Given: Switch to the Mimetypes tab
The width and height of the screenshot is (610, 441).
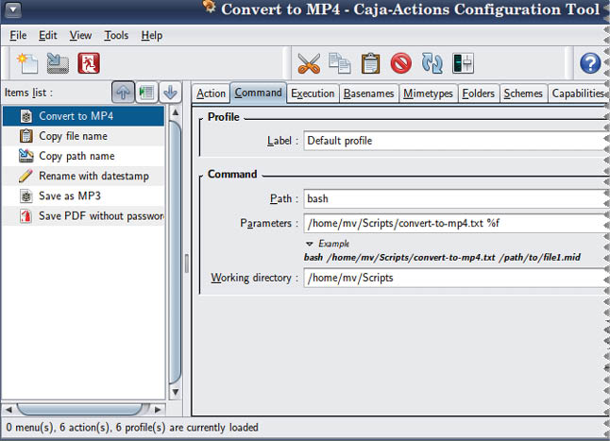Looking at the screenshot, I should 429,93.
